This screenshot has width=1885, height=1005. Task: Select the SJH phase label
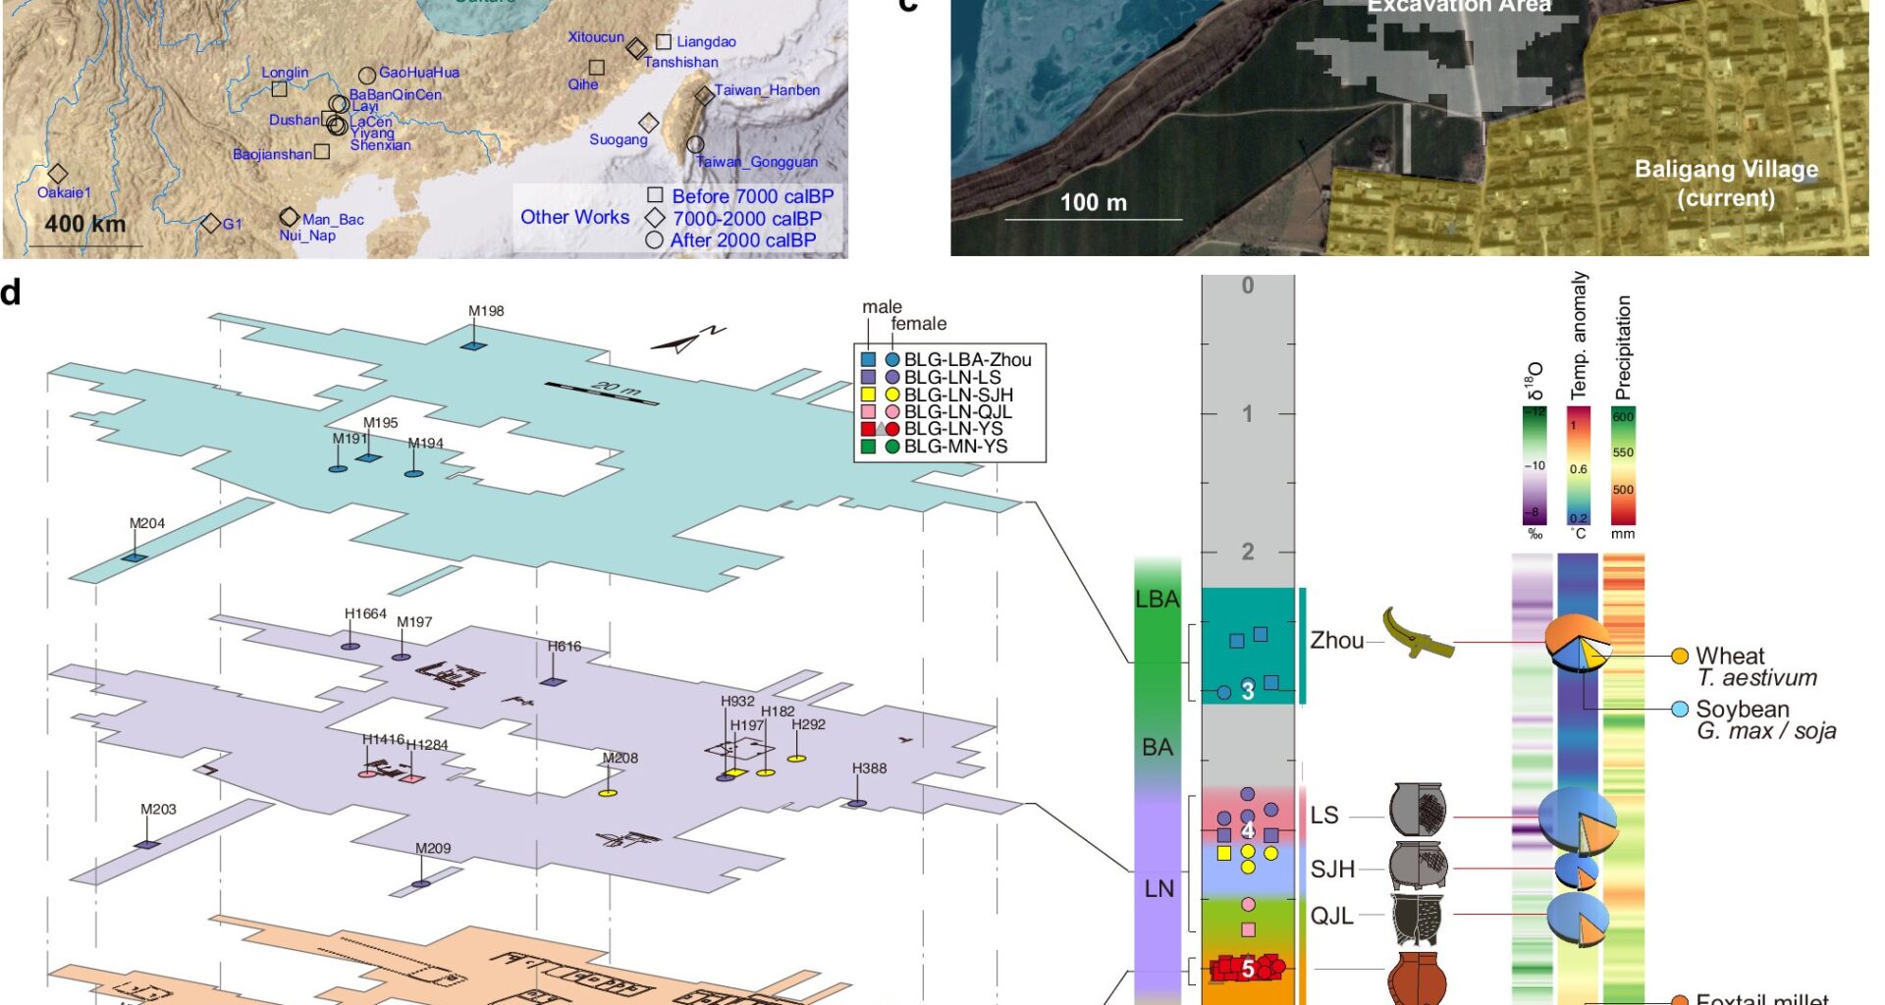(x=1331, y=870)
